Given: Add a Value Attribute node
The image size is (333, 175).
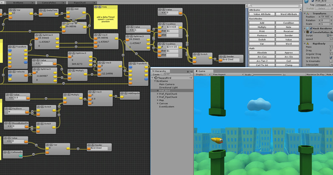Looking at the screenshot, I should pyautogui.click(x=262, y=14).
